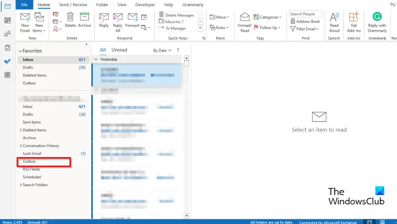Click the Read Aloud speech icon
Image resolution: width=397 pixels, height=224 pixels.
[334, 22]
